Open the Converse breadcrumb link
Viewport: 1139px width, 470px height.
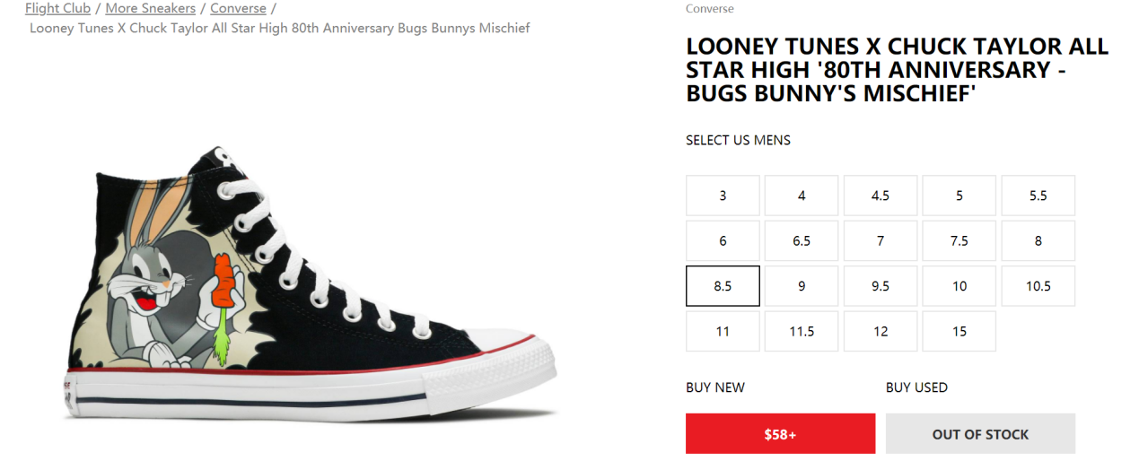(x=238, y=9)
